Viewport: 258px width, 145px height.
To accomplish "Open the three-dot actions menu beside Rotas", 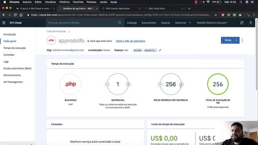I will (242, 40).
